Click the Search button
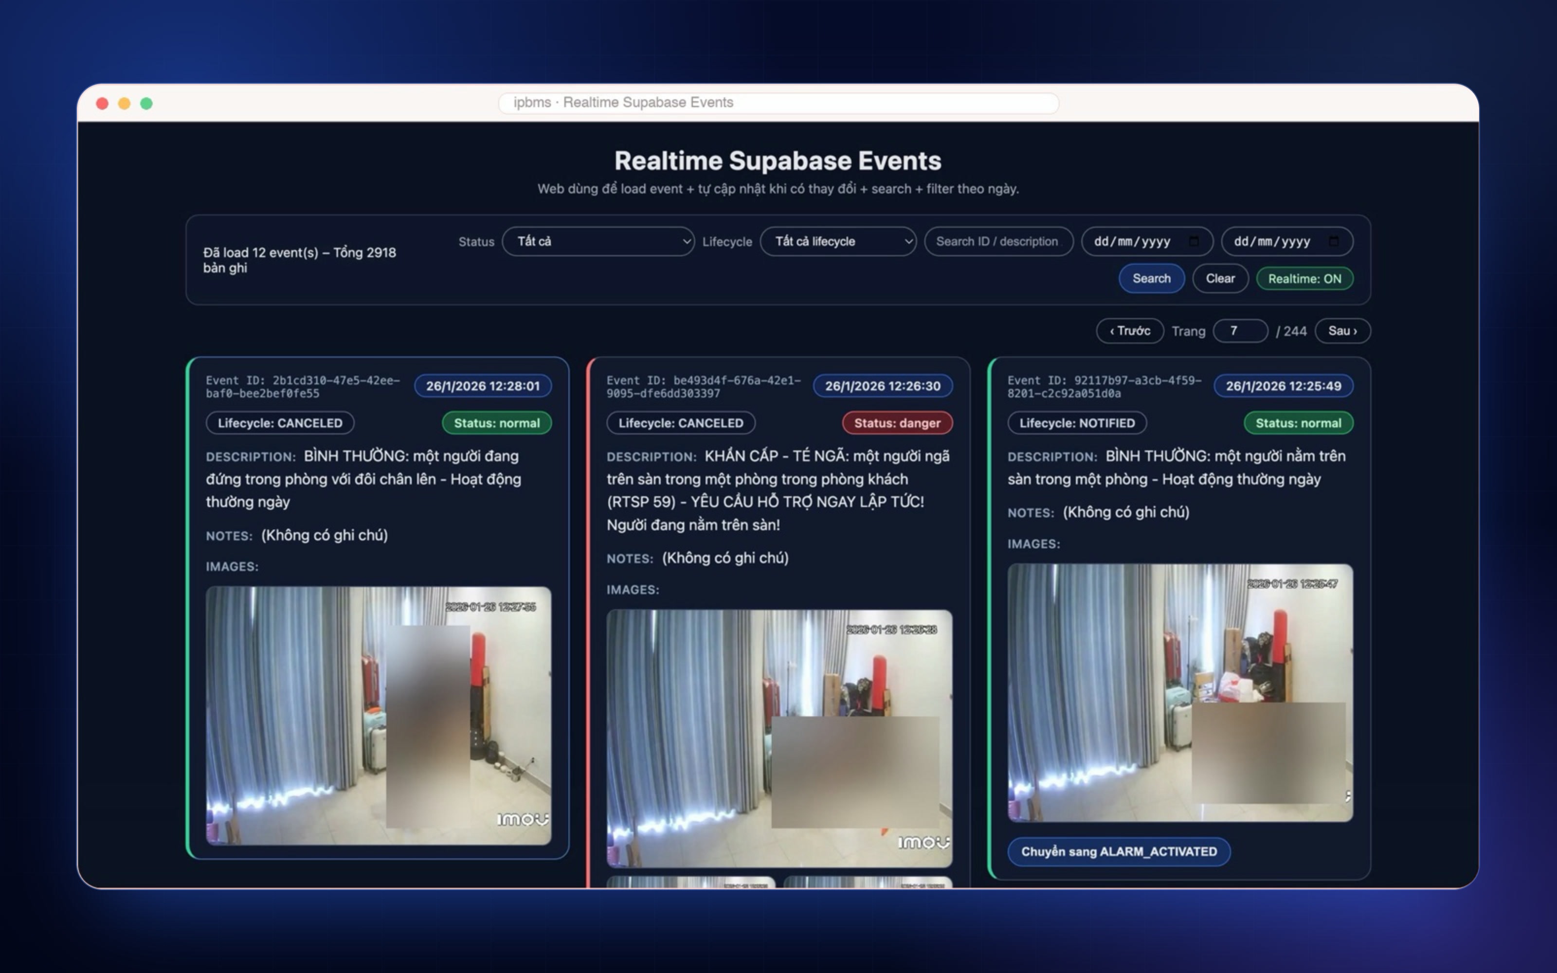This screenshot has height=973, width=1557. click(x=1151, y=279)
